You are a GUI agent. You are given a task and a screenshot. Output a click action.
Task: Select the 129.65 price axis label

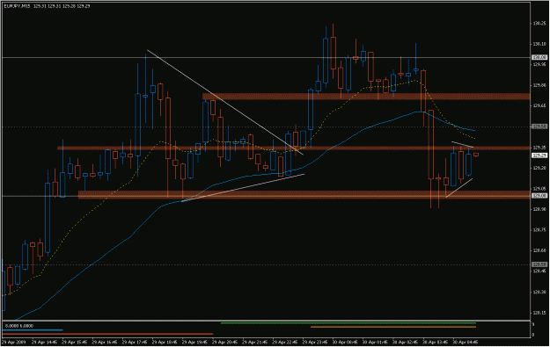(539, 105)
